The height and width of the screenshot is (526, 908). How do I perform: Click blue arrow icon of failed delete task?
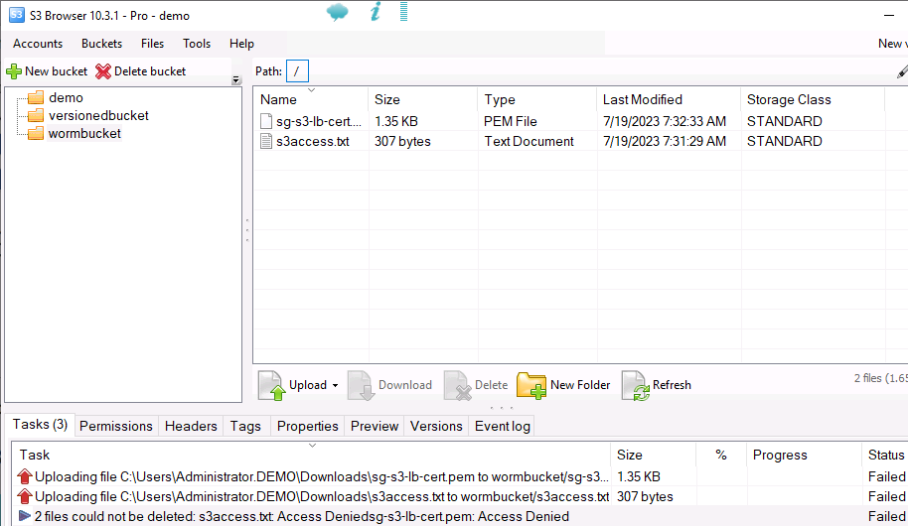pyautogui.click(x=24, y=516)
